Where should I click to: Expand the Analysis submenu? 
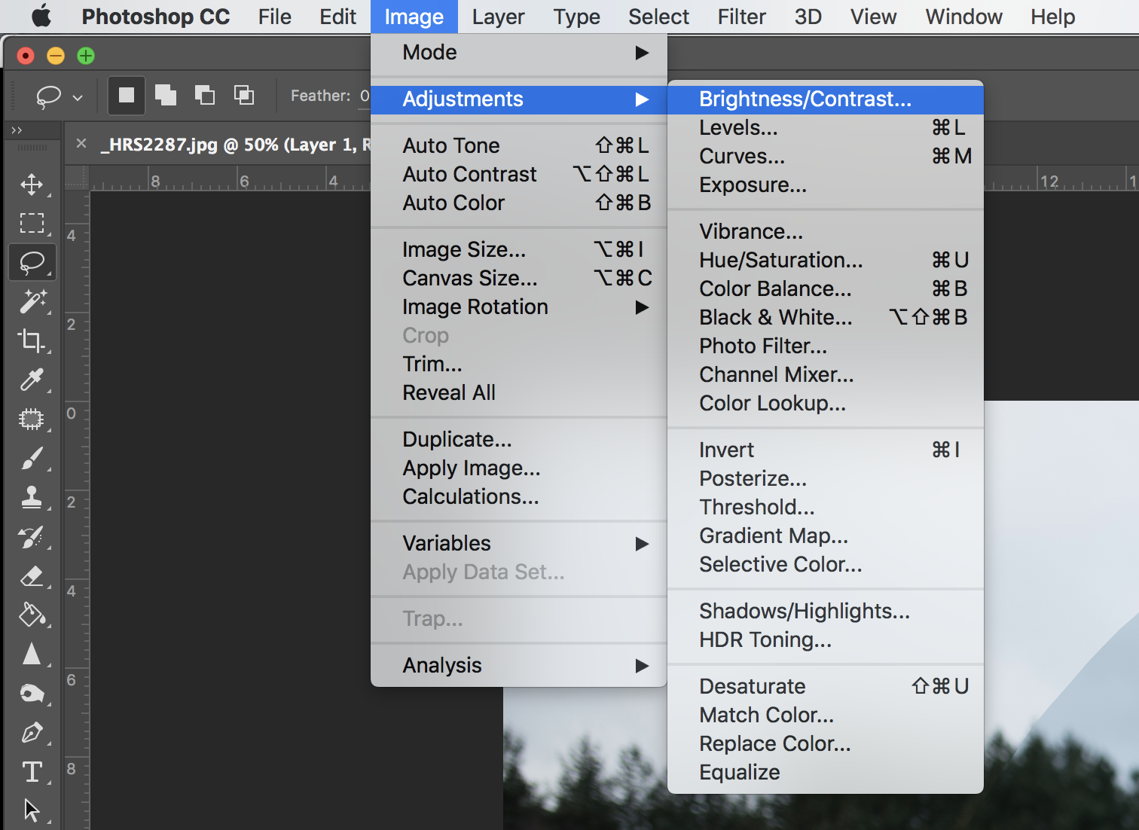[x=519, y=666]
